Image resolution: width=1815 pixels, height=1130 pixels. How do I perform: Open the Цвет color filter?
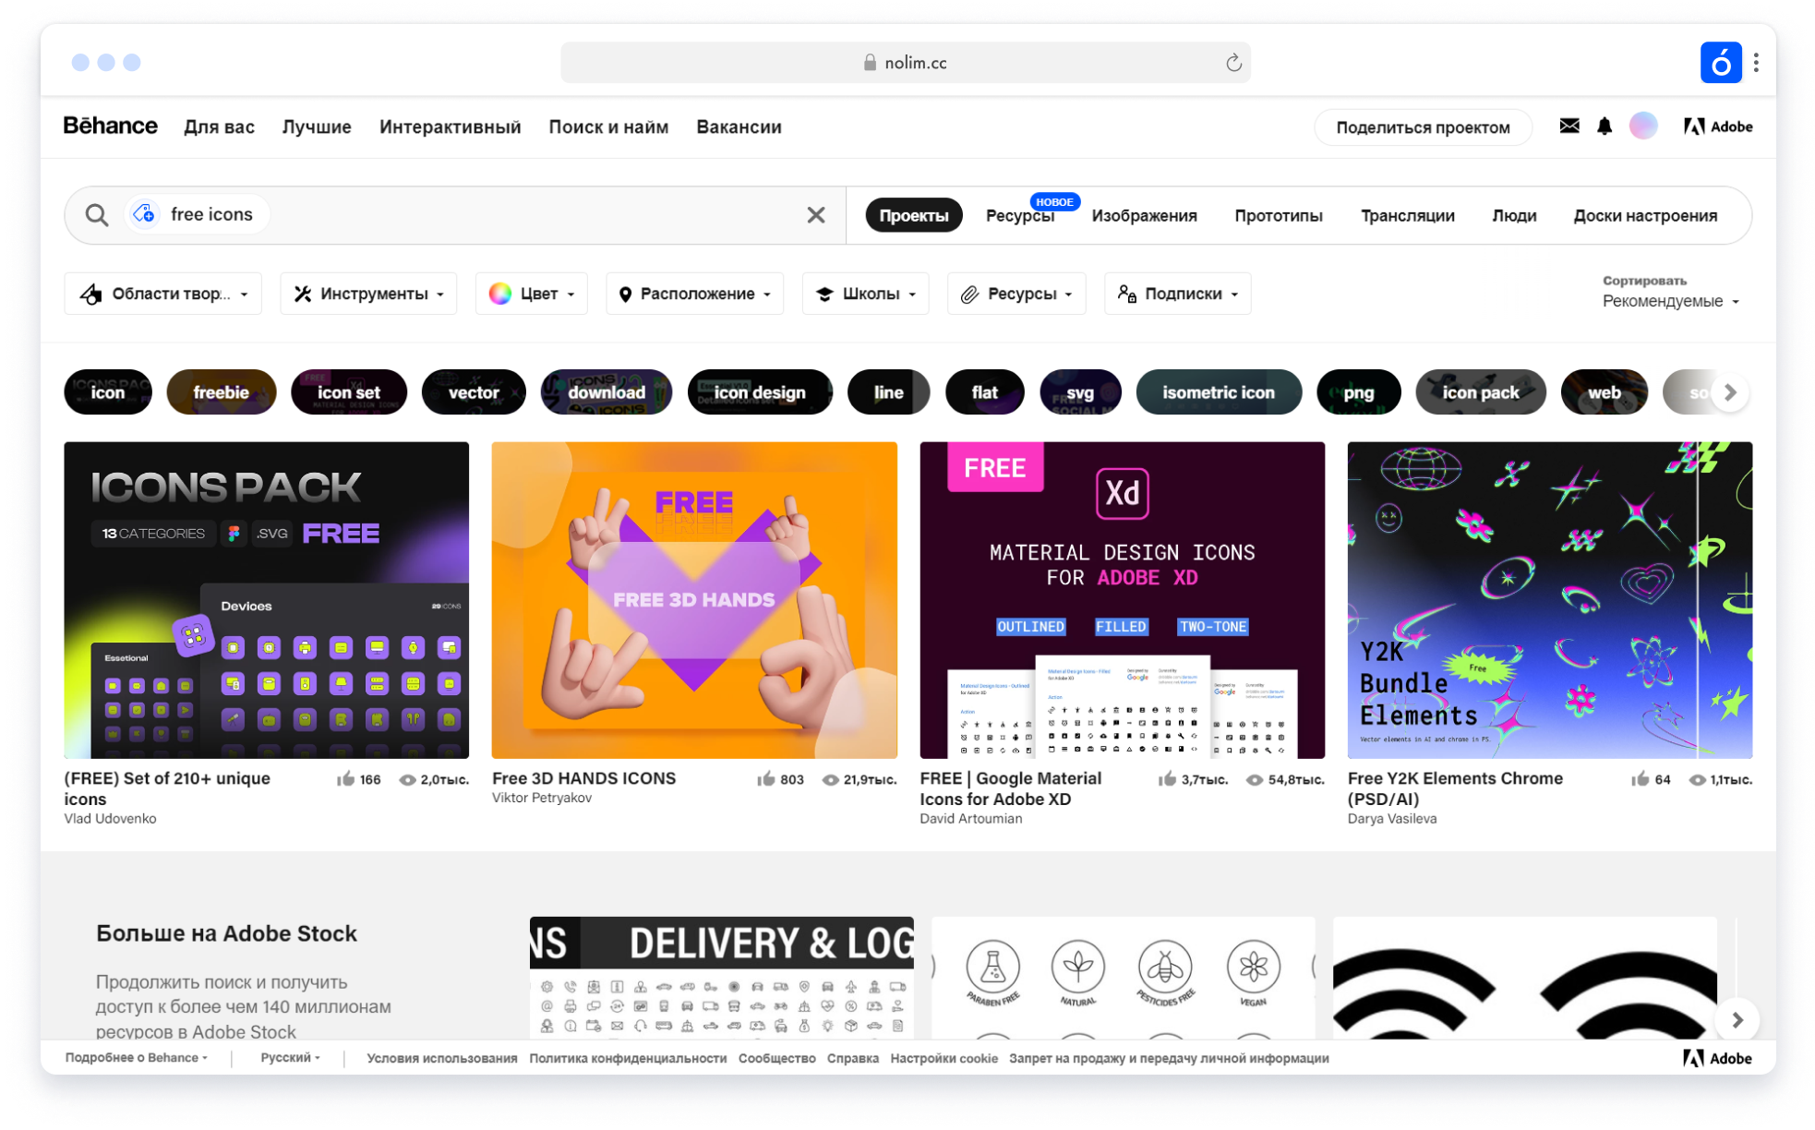[532, 294]
